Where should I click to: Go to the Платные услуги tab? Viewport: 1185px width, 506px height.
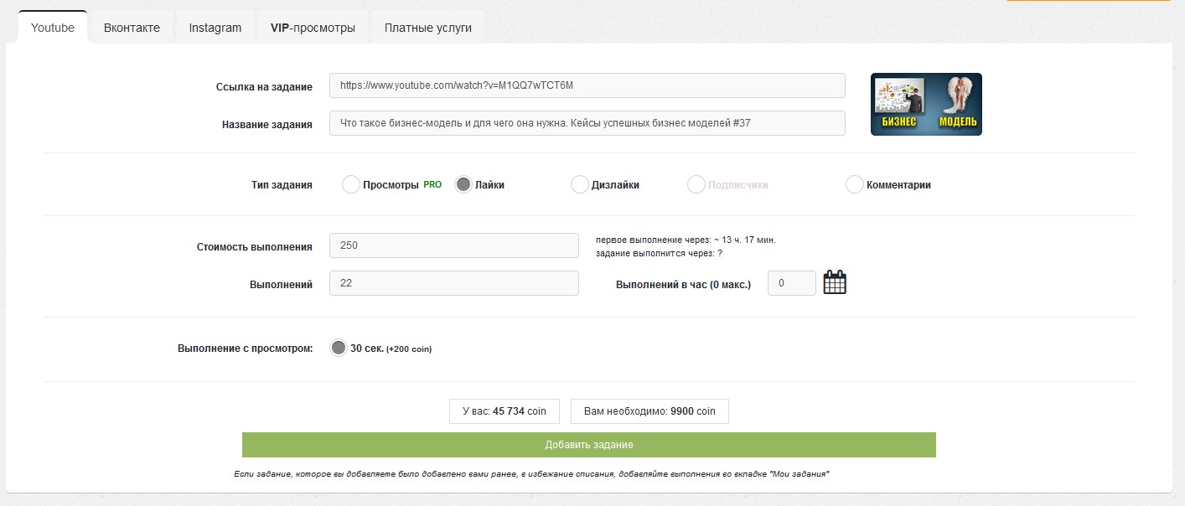click(x=427, y=28)
